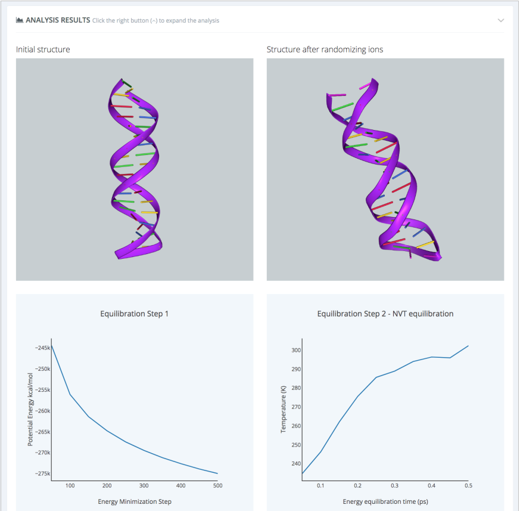Click the 'Structure after randomizing ions' heading

tap(325, 49)
